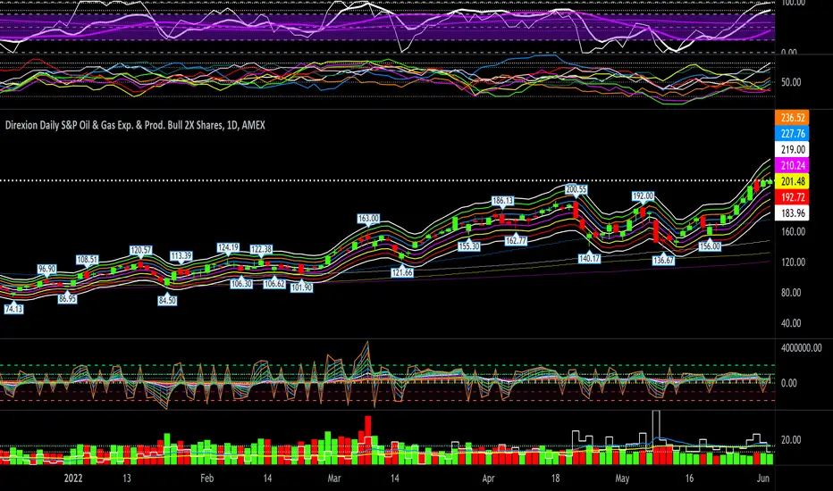Click the 2022 date axis label
This screenshot has width=833, height=491.
[x=73, y=479]
